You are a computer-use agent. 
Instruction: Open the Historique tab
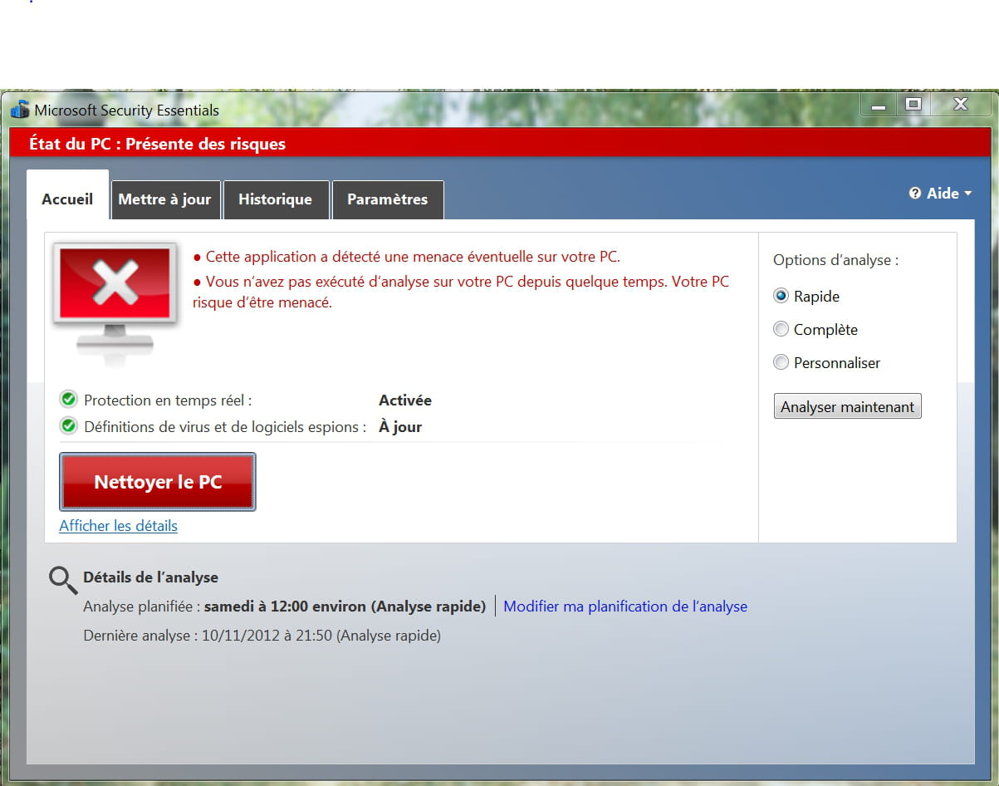276,199
